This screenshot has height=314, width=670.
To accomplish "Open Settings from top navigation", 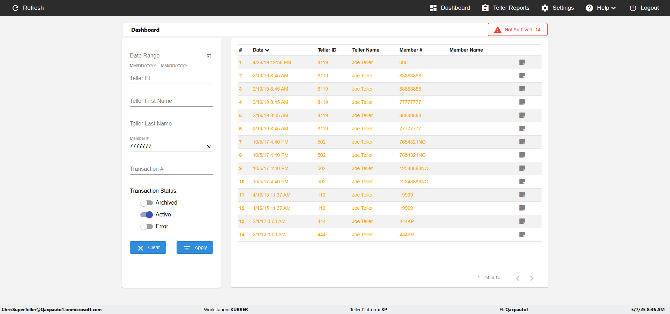I will pos(558,8).
